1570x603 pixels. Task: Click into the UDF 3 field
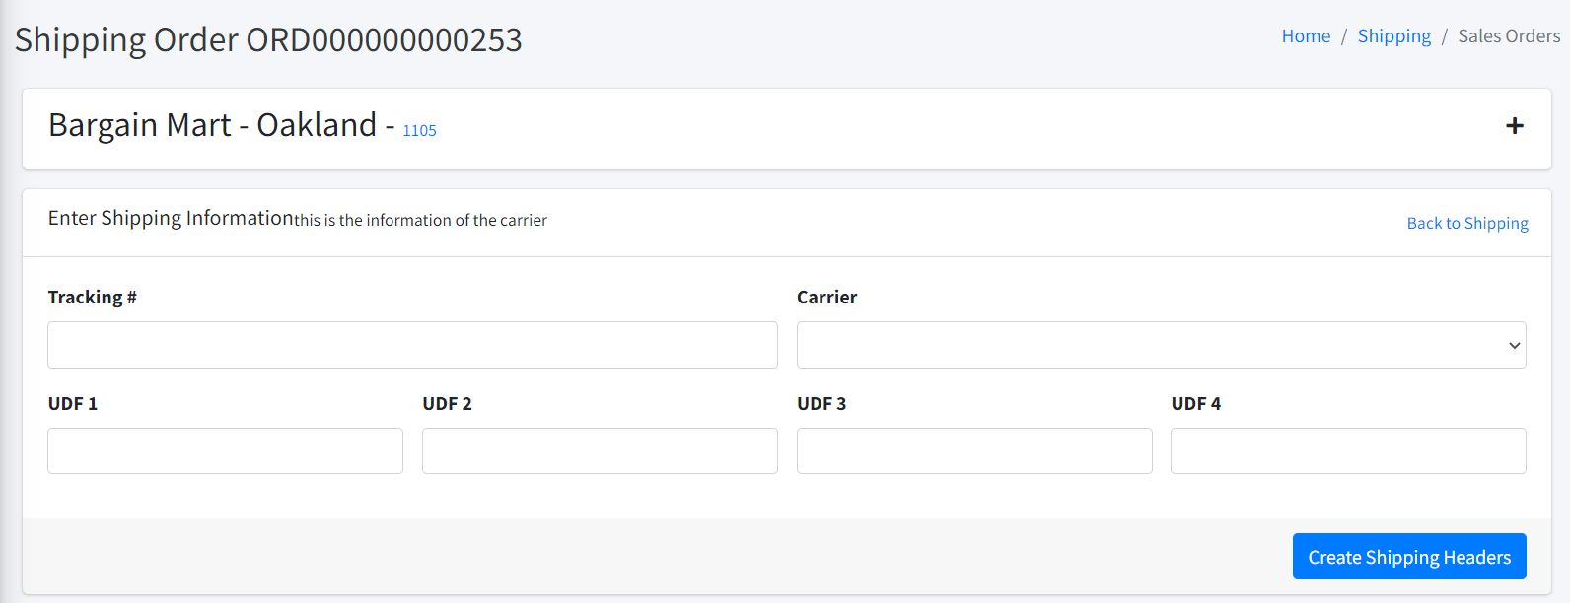(973, 450)
